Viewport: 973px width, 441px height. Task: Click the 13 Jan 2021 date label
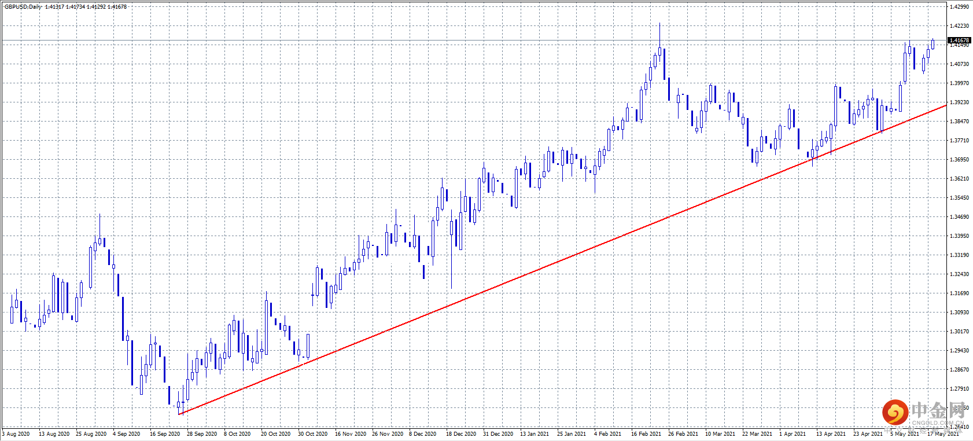tap(535, 434)
